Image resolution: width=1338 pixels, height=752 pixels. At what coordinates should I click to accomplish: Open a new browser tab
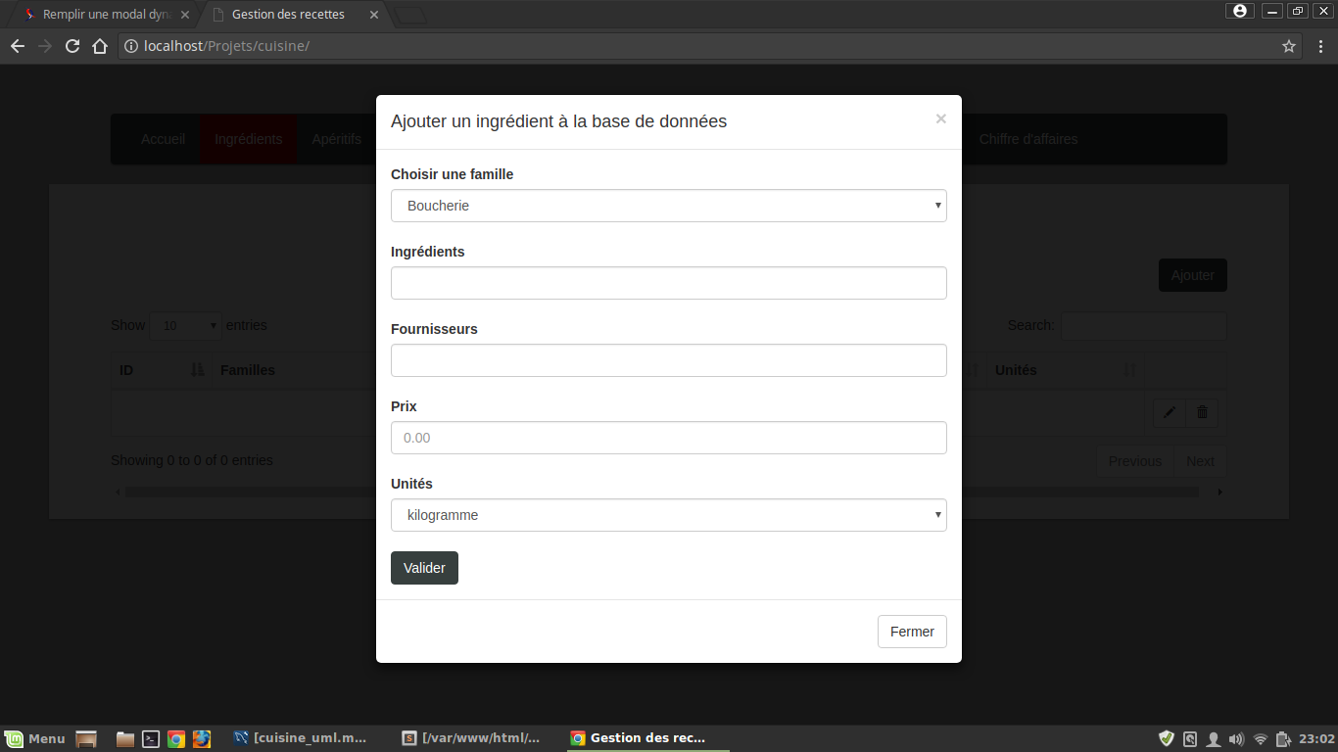410,15
